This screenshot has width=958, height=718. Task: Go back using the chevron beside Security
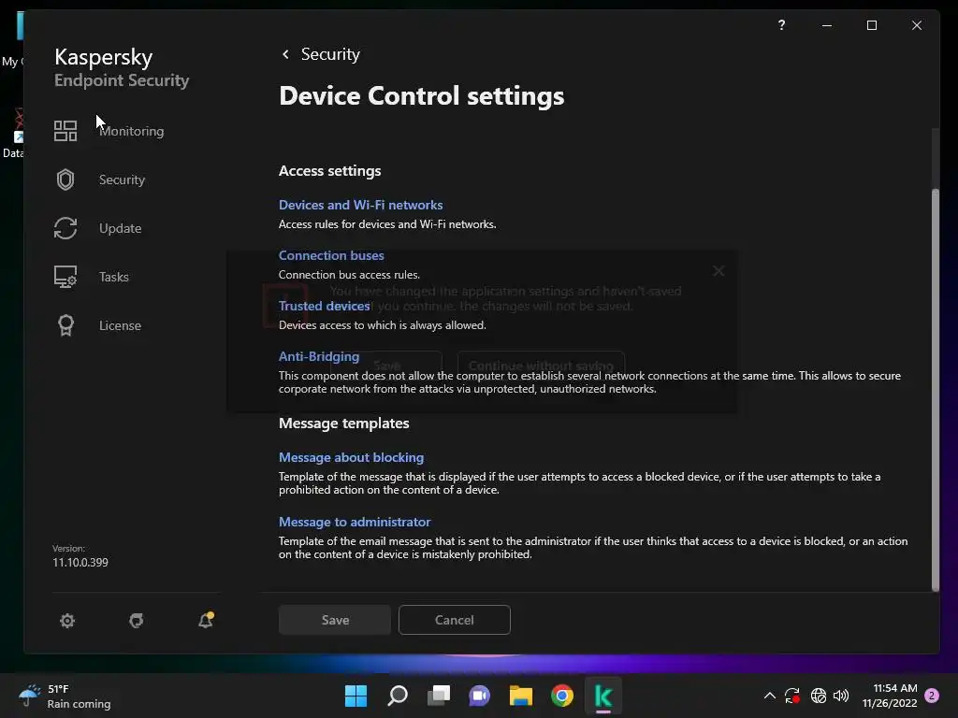point(285,54)
